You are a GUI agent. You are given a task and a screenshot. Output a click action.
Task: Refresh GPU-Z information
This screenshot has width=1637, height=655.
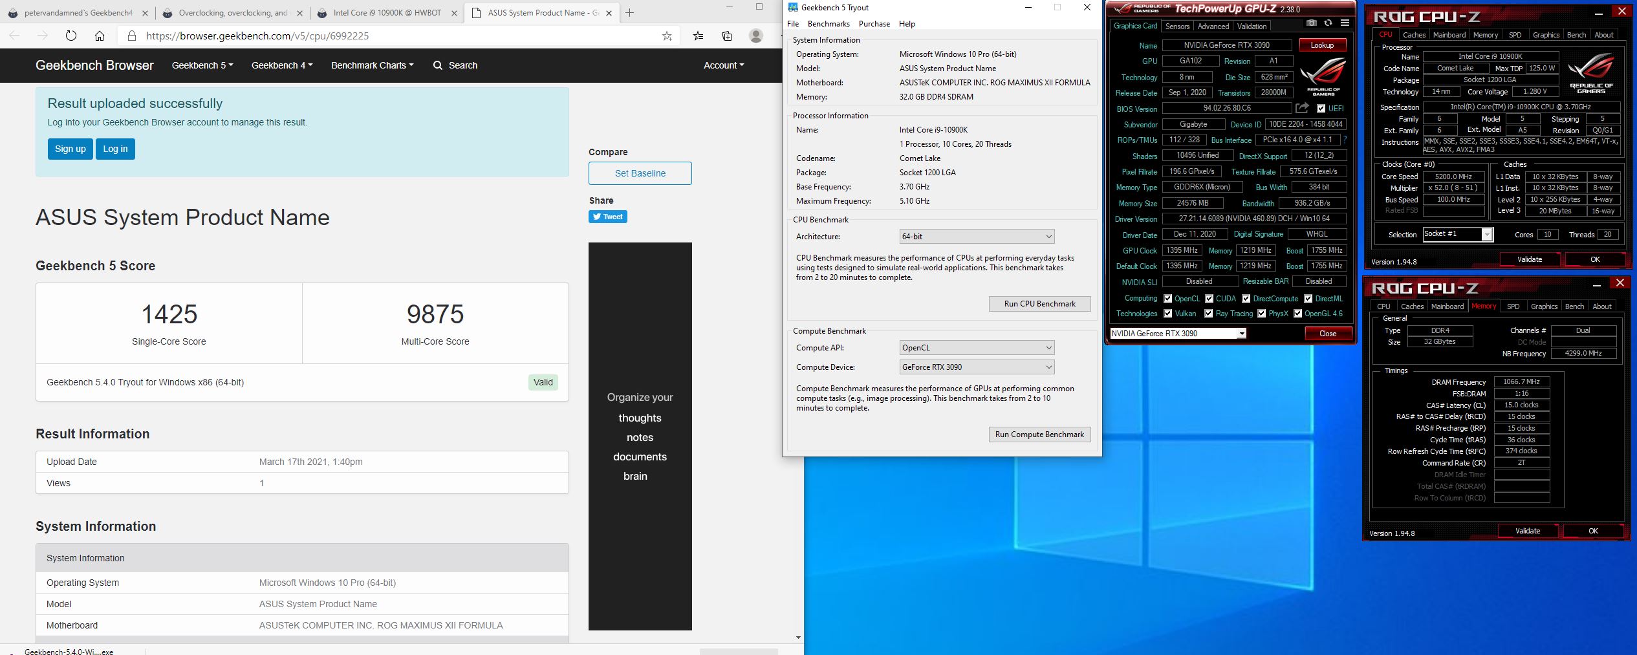click(x=1328, y=23)
